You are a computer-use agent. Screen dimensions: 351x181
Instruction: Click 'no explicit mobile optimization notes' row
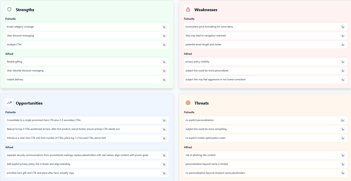(x=266, y=138)
